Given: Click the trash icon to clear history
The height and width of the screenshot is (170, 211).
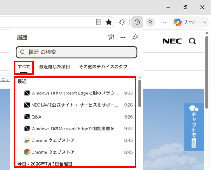Looking at the screenshot, I should [x=111, y=38].
